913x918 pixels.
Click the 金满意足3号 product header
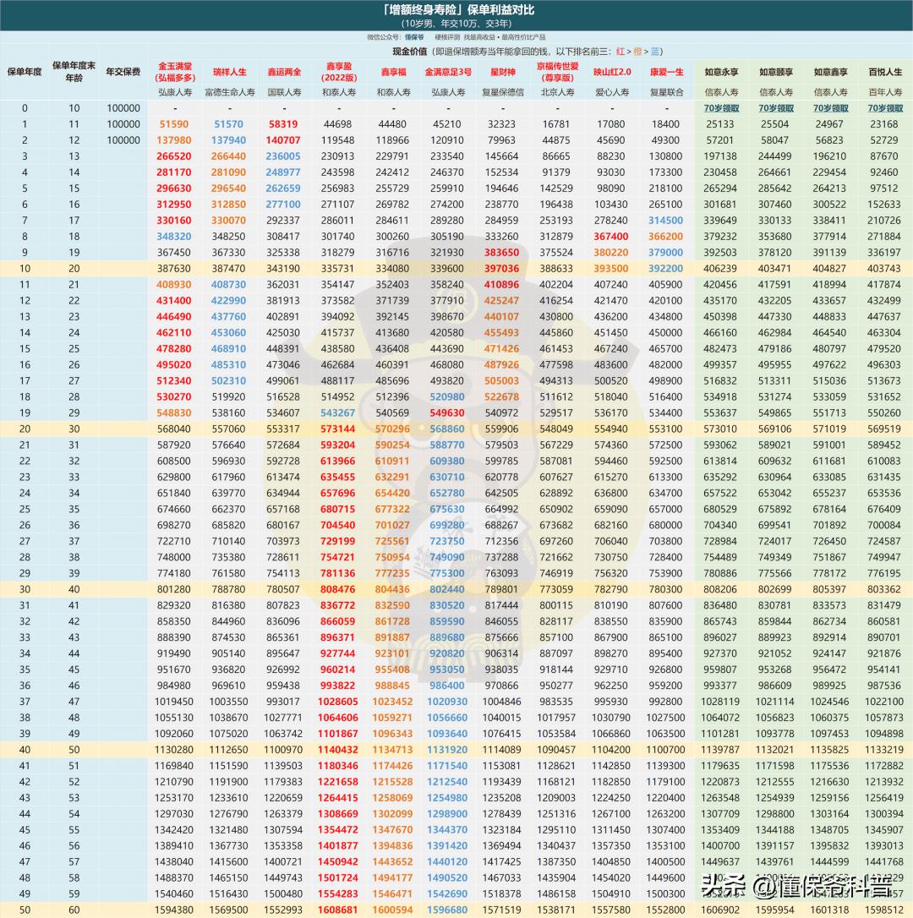point(448,72)
